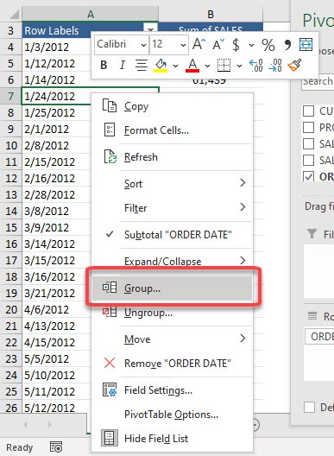Image resolution: width=334 pixels, height=456 pixels.
Task: Select Refresh in context menu
Action: coord(172,157)
